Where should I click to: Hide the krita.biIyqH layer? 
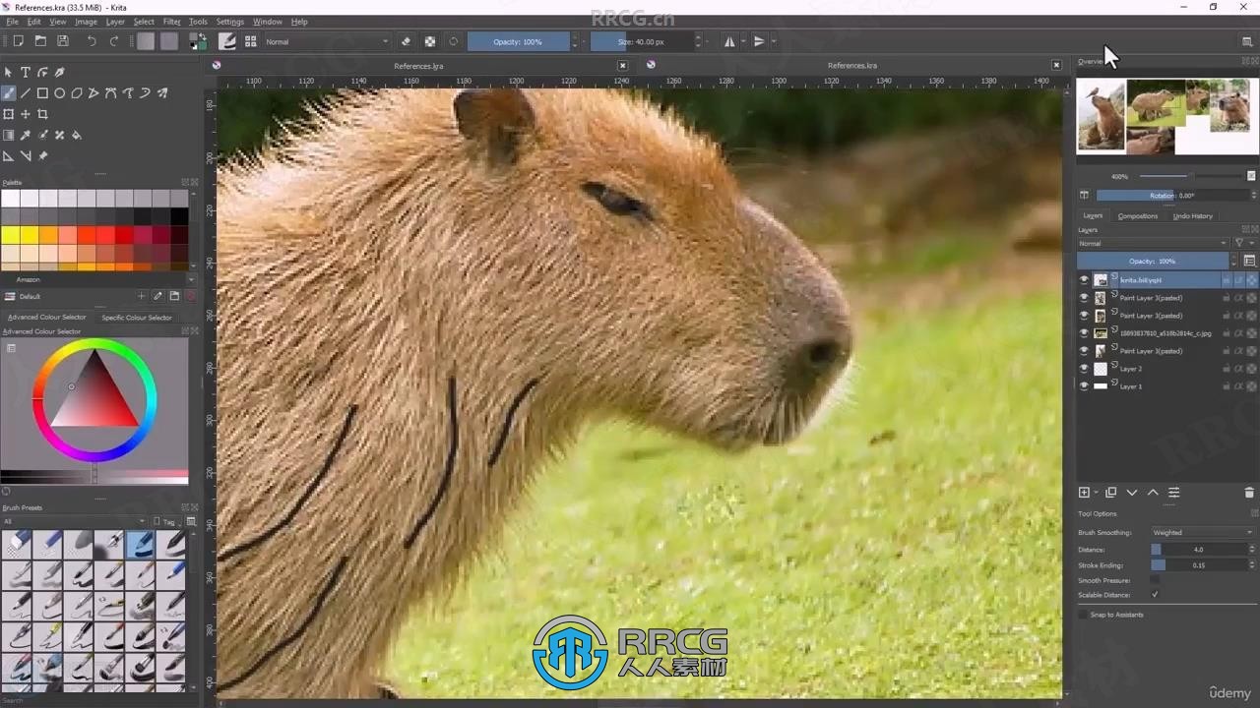[1084, 280]
